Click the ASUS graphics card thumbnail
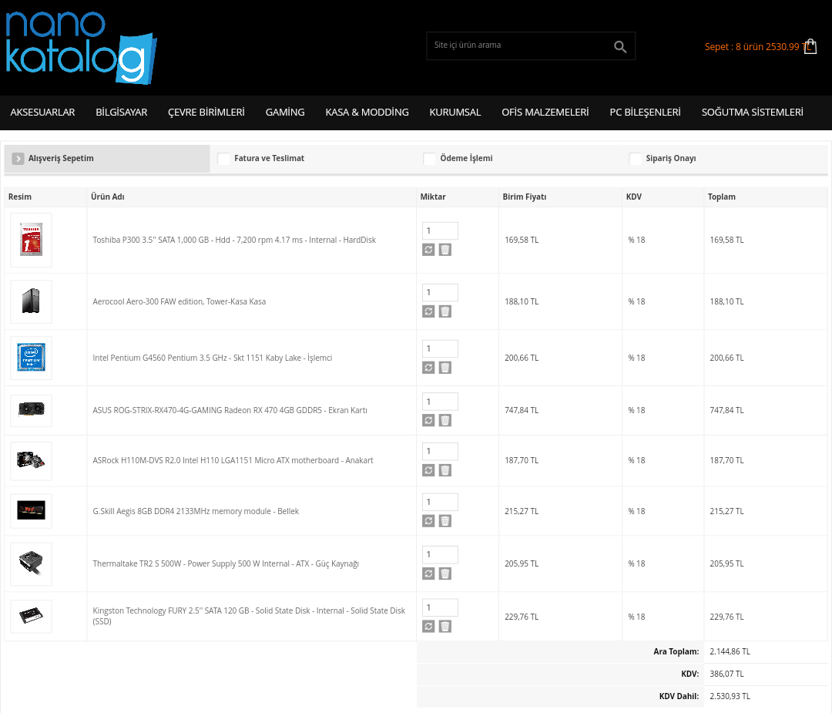 [32, 410]
